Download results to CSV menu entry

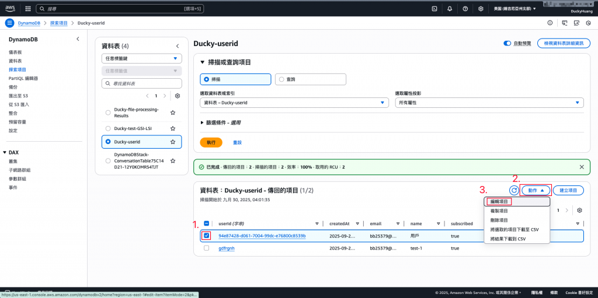tap(517, 239)
